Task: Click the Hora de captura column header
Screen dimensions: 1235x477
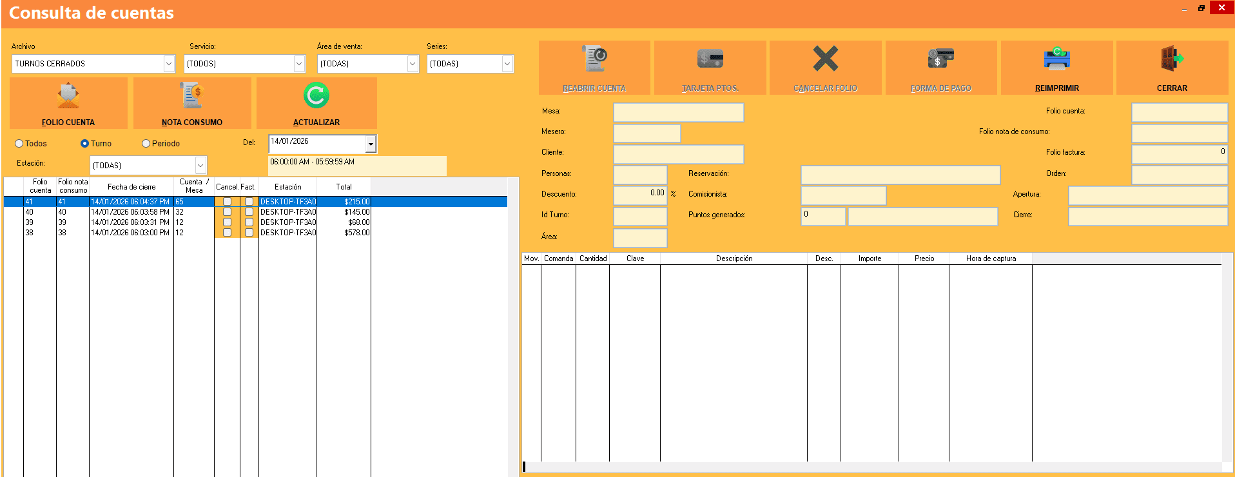Action: pyautogui.click(x=991, y=258)
